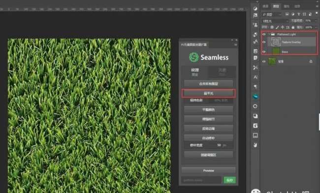Filter layers by pixel layers icon

pyautogui.click(x=287, y=14)
